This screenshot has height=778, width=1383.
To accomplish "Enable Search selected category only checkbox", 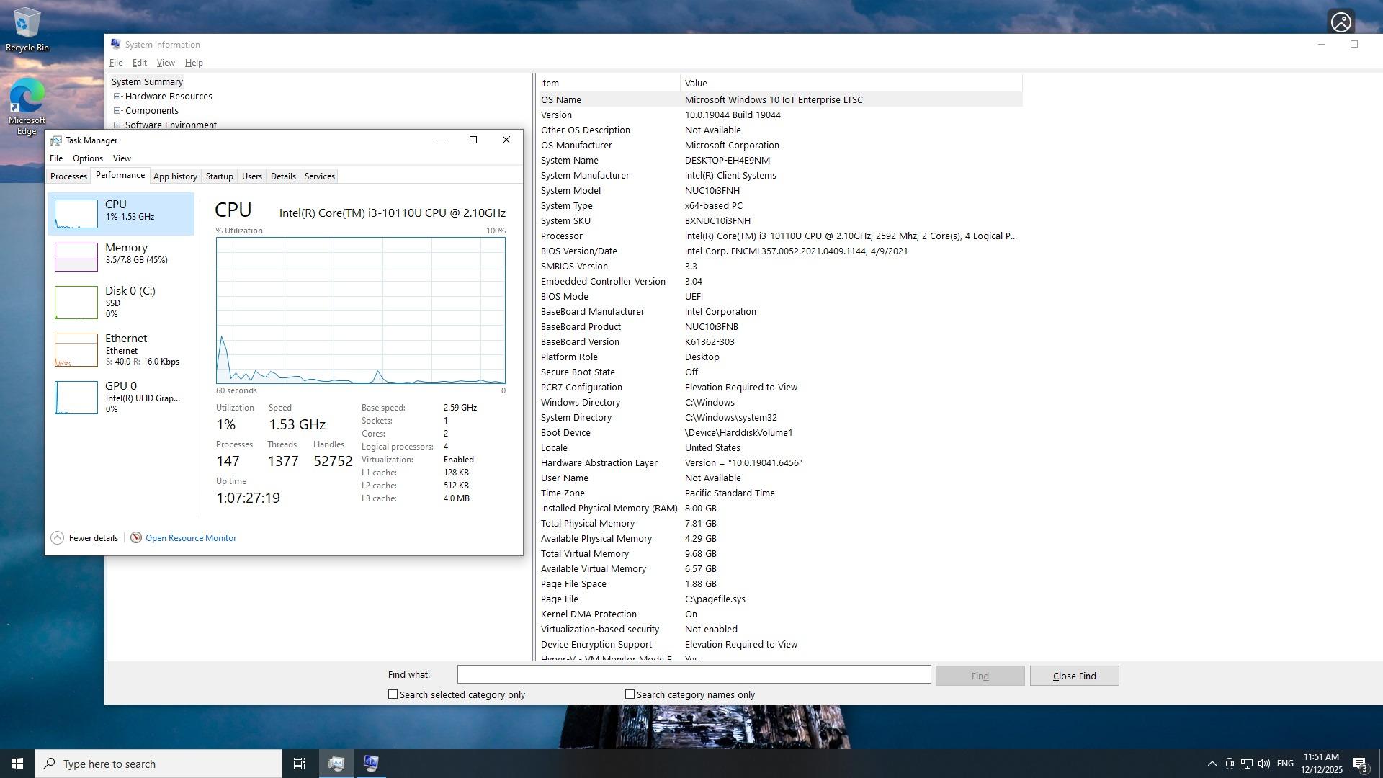I will pos(393,694).
